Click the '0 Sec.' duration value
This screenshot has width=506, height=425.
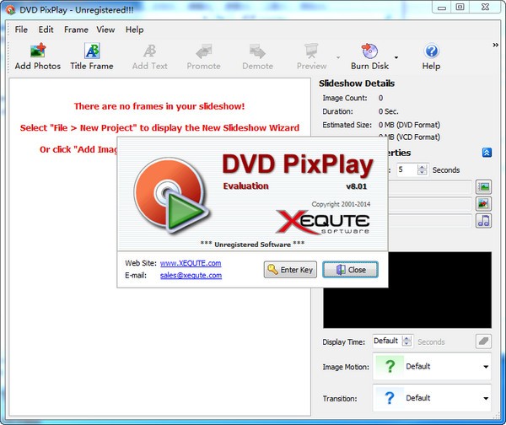[389, 111]
